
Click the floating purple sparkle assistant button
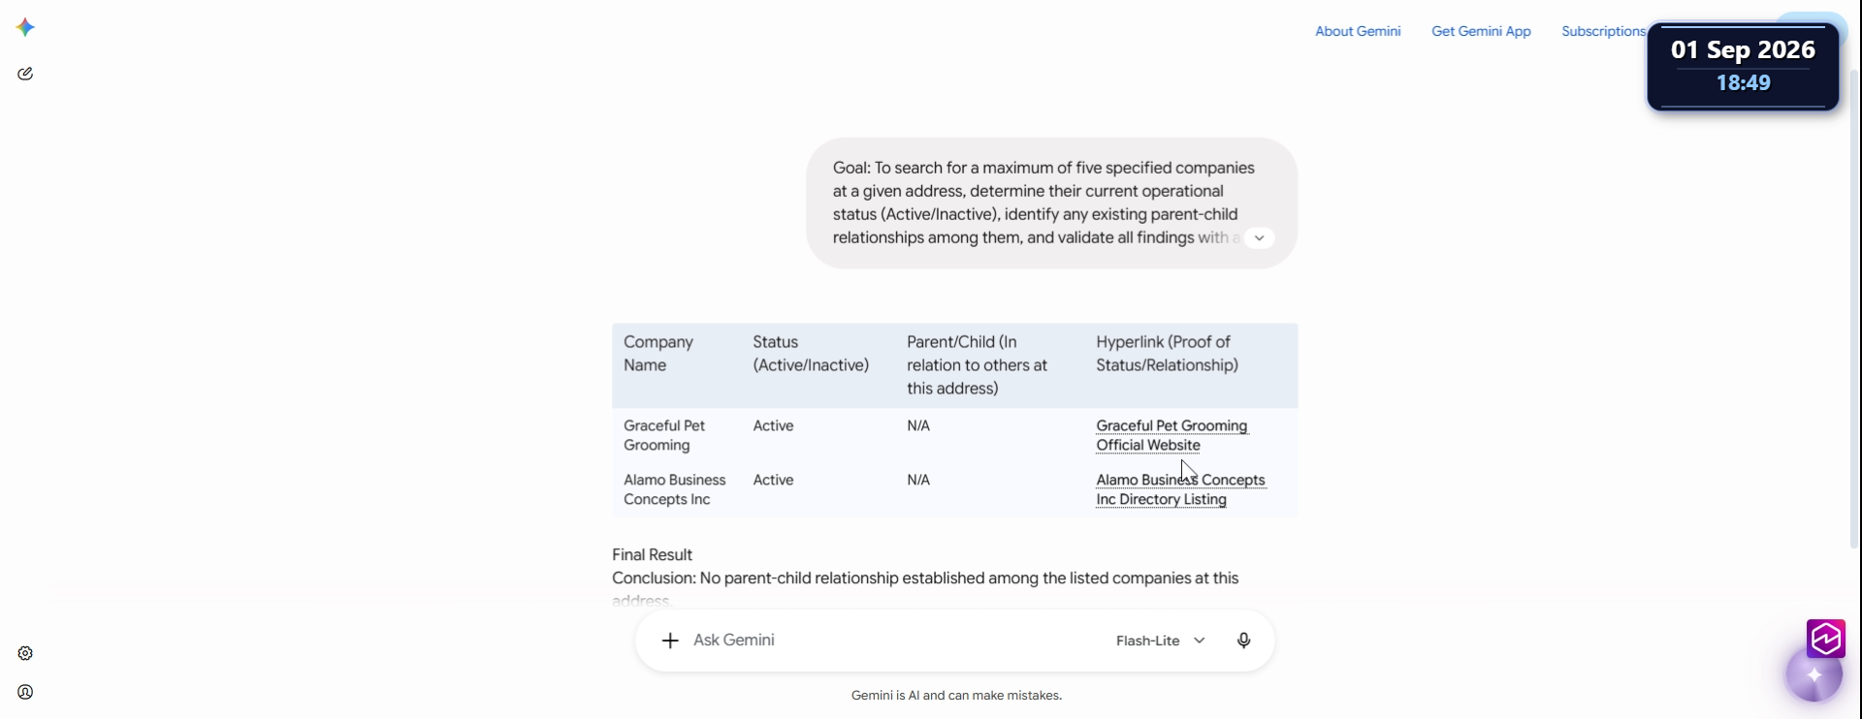coord(1814,674)
